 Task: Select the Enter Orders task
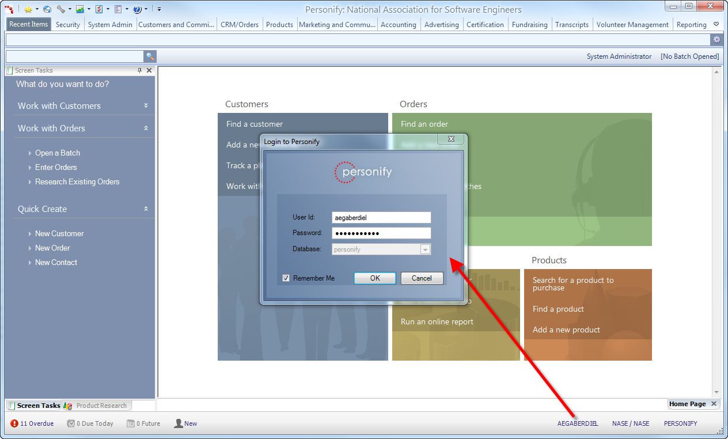pyautogui.click(x=56, y=167)
